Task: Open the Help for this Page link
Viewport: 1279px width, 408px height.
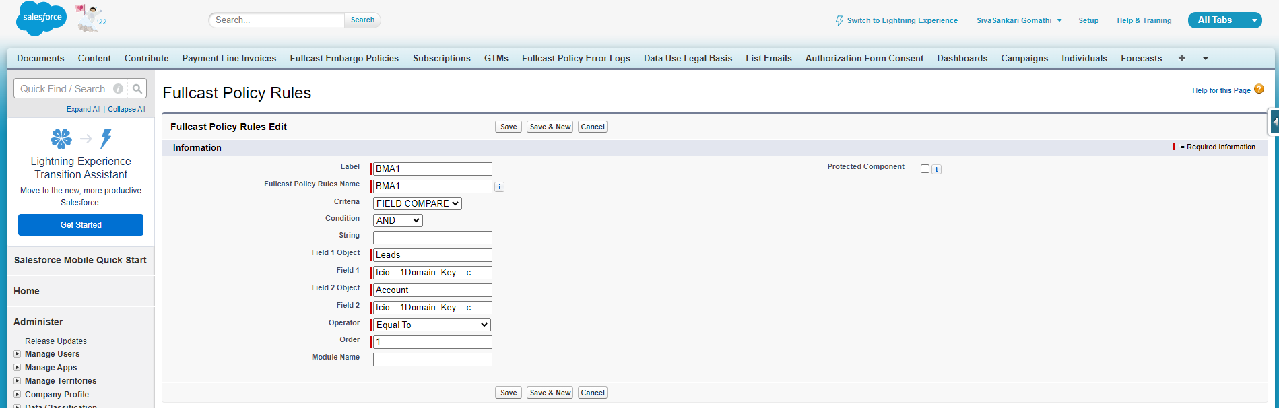Action: pos(1221,90)
